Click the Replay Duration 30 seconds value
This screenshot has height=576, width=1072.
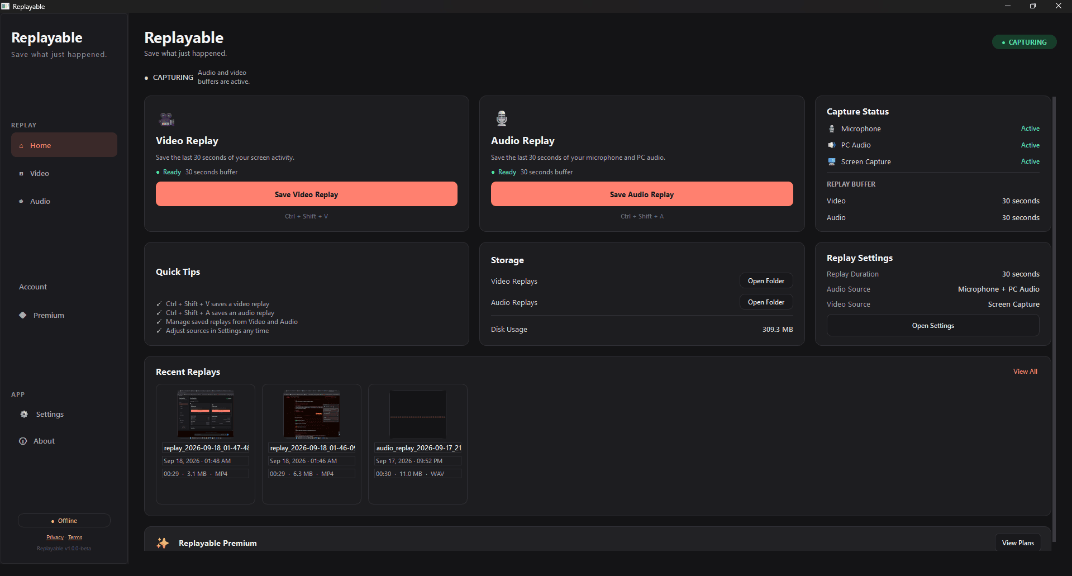pos(1020,274)
